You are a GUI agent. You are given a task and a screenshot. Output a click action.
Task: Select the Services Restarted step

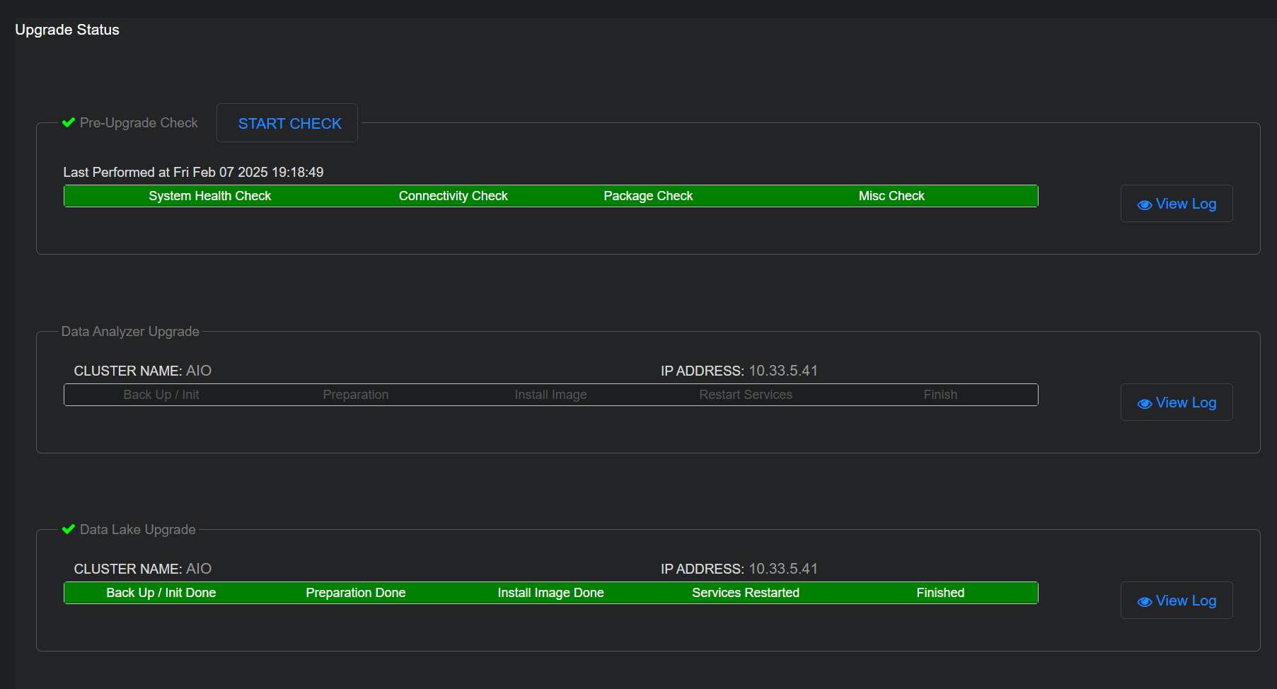tap(746, 593)
